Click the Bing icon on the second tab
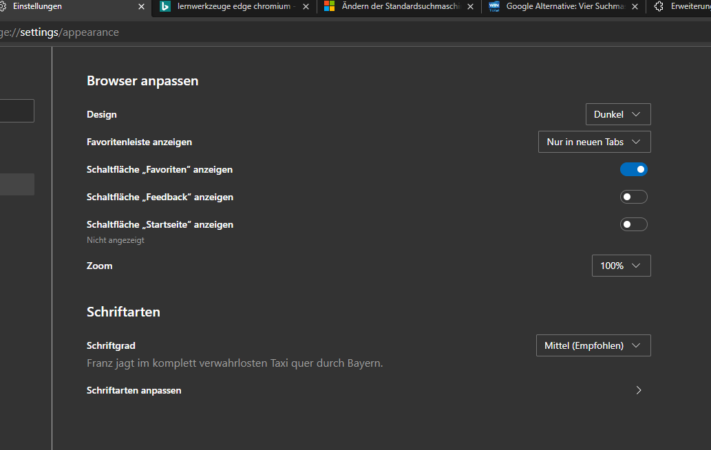711x450 pixels. [x=165, y=6]
